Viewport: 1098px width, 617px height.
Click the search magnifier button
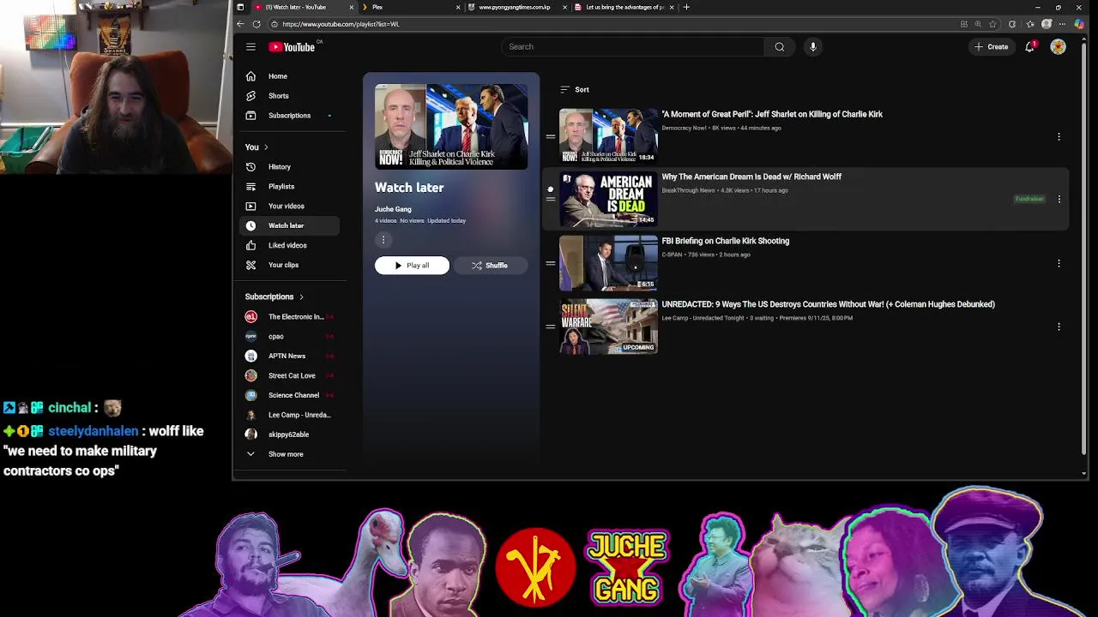(x=780, y=47)
